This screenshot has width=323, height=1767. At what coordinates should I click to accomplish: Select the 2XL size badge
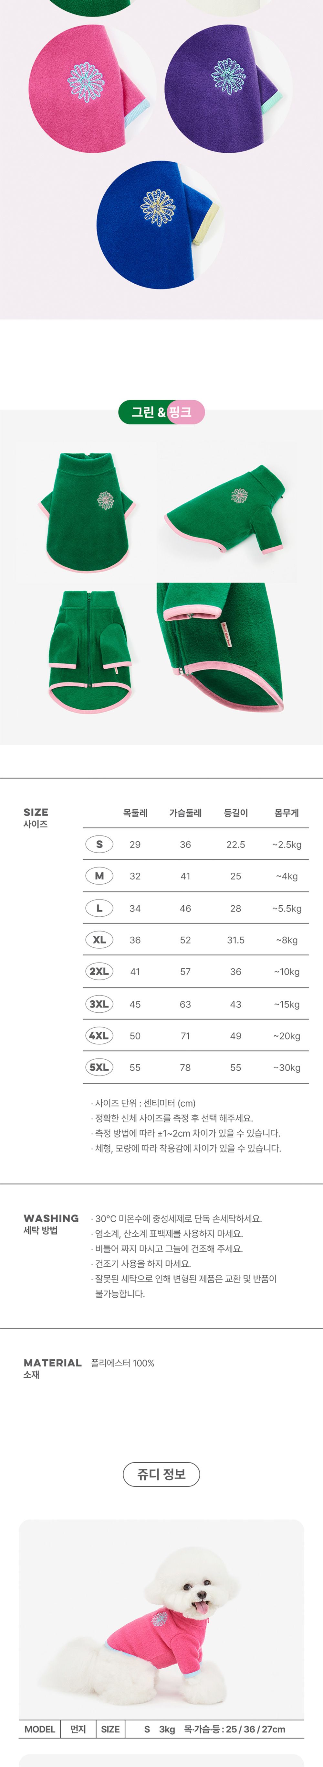point(99,971)
